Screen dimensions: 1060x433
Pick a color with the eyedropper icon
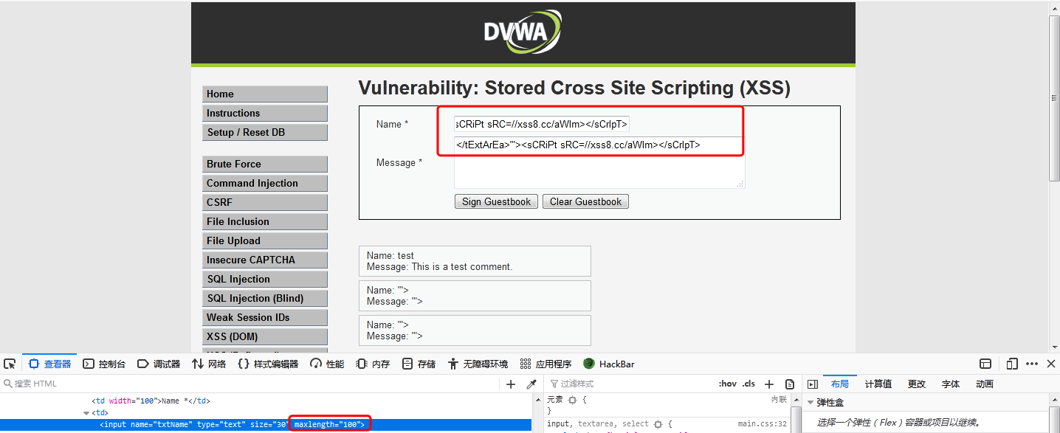[531, 384]
